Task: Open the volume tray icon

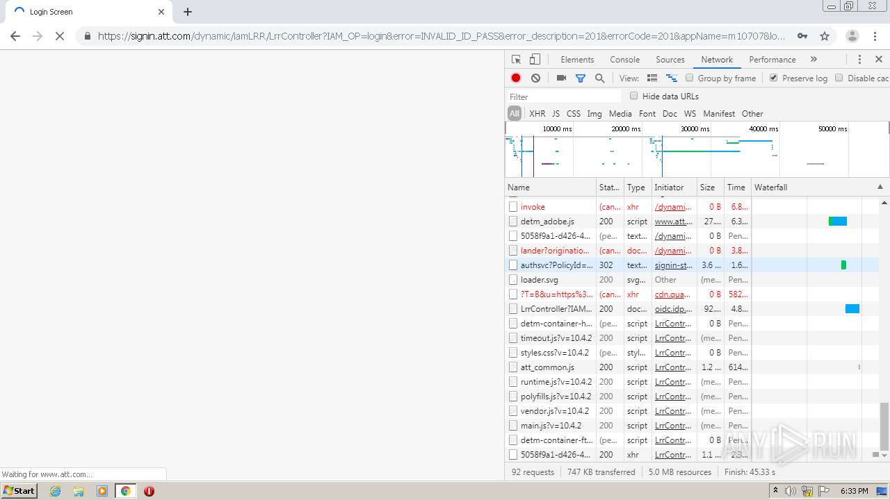Action: pyautogui.click(x=791, y=491)
